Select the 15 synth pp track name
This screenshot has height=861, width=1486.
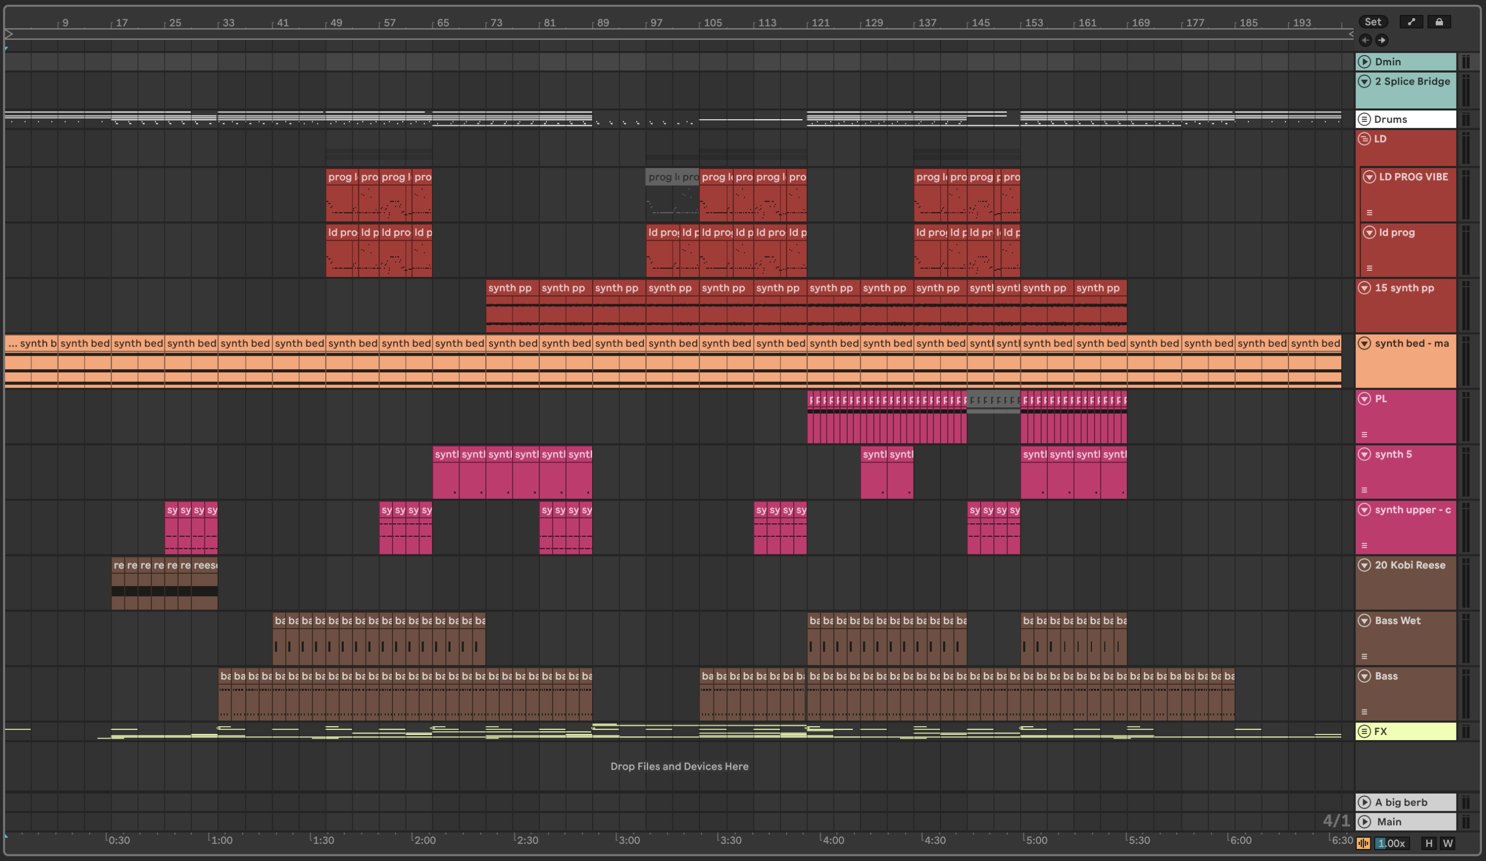pos(1405,288)
